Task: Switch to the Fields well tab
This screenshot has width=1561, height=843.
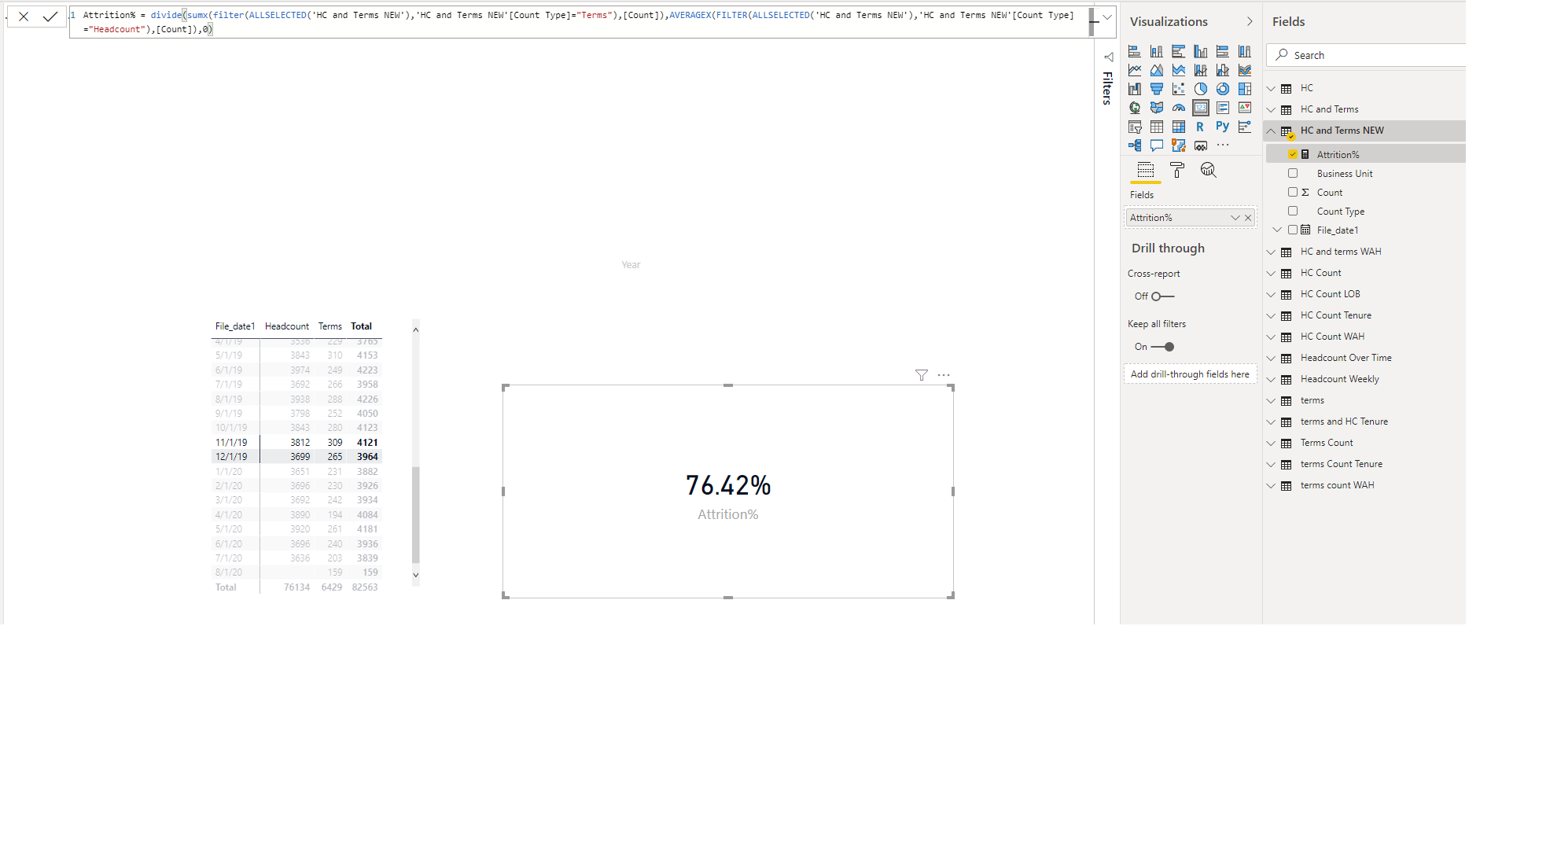Action: pos(1146,171)
